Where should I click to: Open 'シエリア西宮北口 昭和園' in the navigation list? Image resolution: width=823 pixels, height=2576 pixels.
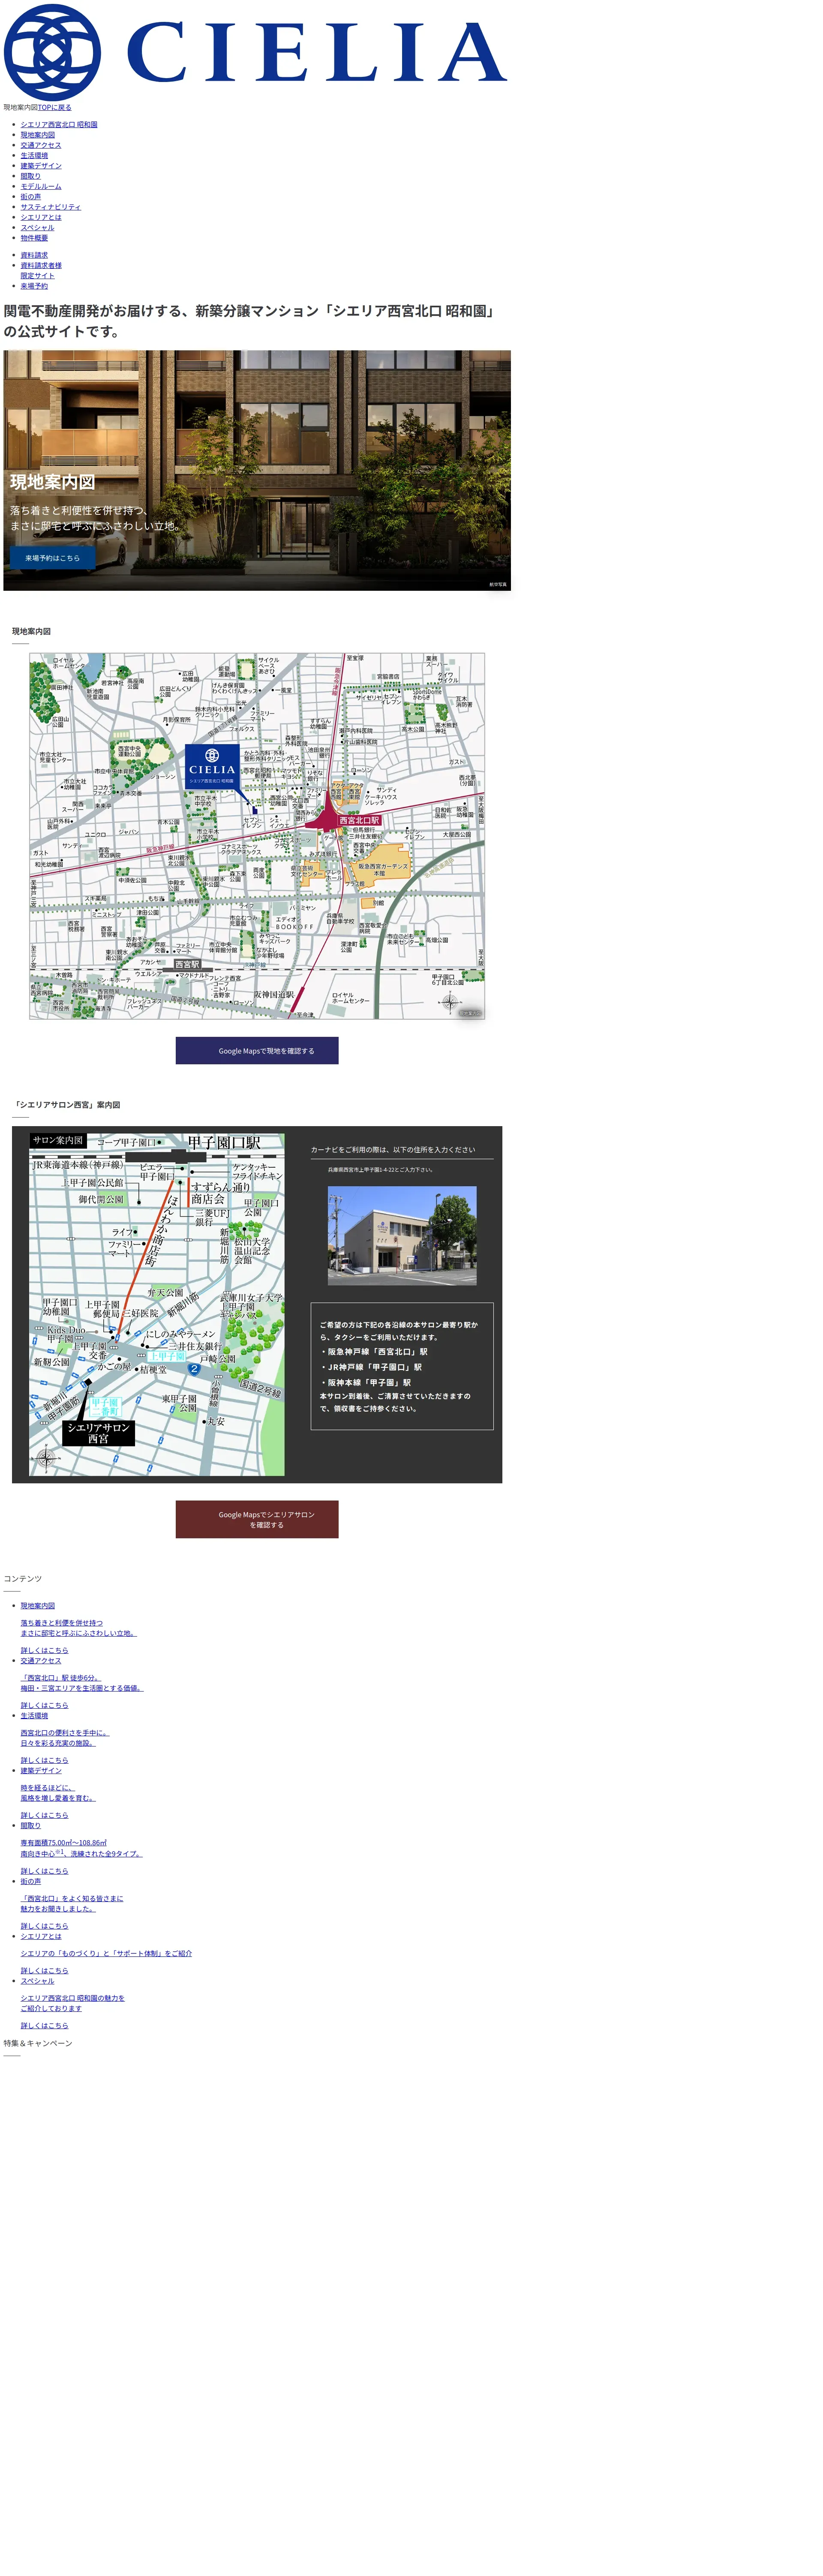pos(59,125)
